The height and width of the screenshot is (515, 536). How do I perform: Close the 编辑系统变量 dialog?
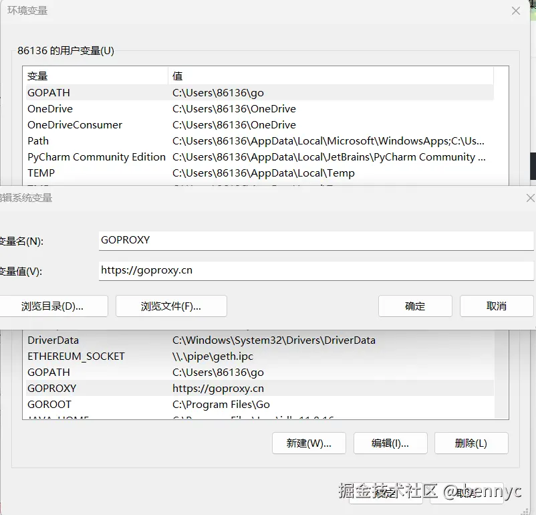coord(530,198)
